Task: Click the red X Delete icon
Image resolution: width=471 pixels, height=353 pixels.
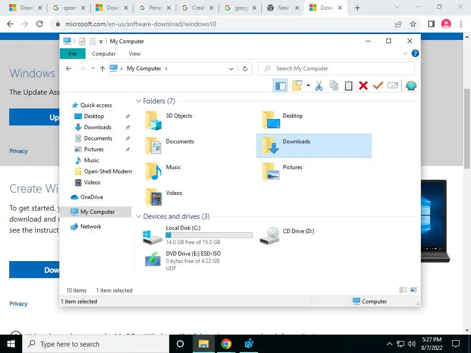Action: (363, 86)
